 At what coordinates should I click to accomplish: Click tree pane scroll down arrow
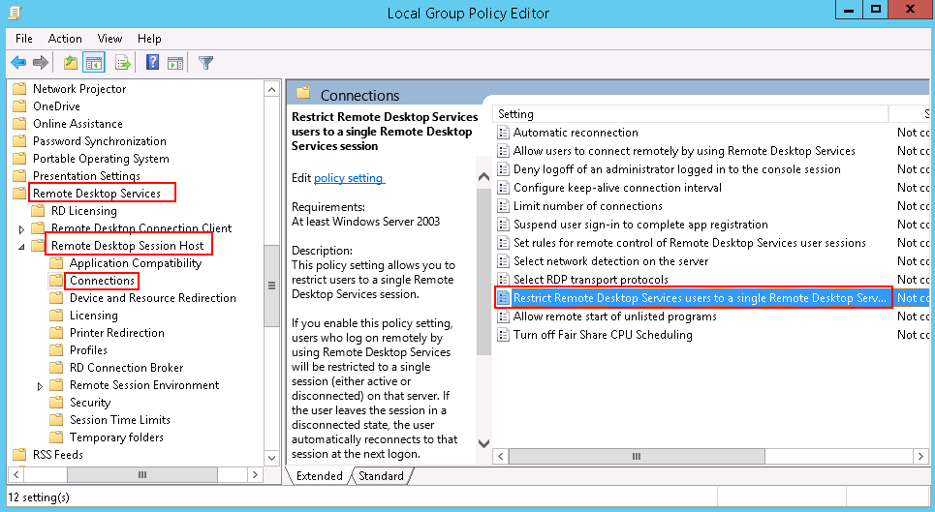271,458
